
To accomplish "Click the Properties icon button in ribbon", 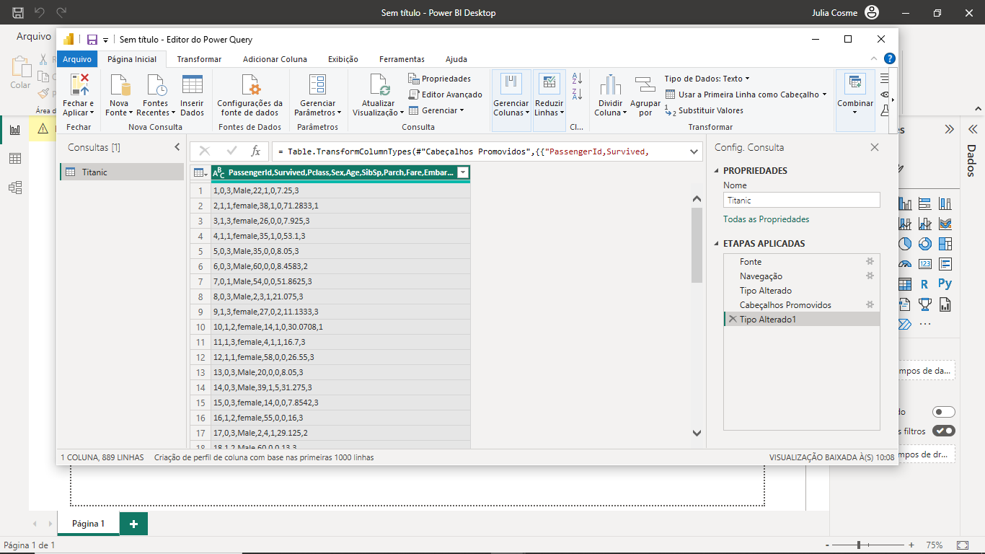I will (439, 79).
